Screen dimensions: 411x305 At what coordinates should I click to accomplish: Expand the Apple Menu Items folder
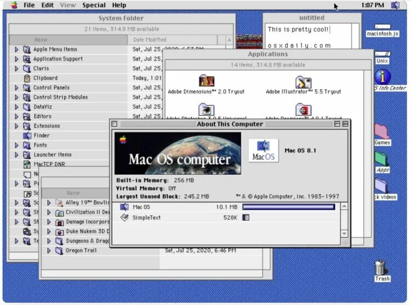click(16, 49)
